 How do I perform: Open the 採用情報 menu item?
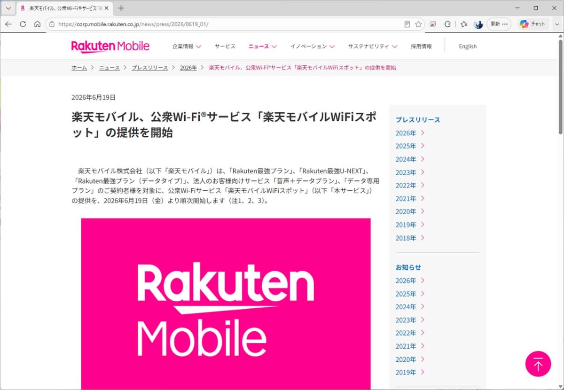(421, 47)
